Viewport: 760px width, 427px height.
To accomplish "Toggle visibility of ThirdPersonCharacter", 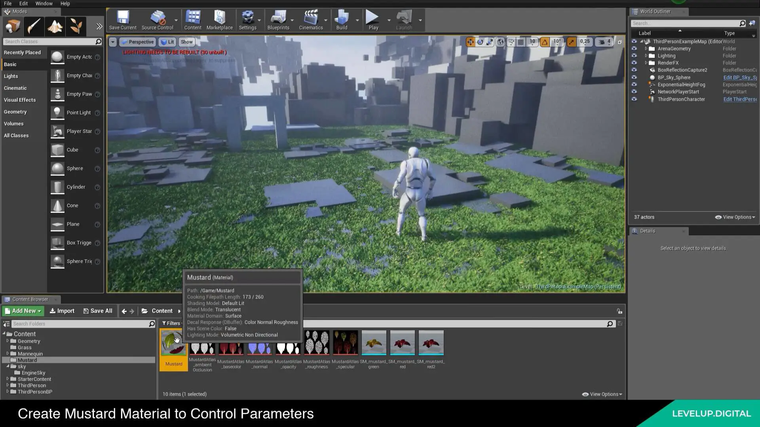I will 634,99.
